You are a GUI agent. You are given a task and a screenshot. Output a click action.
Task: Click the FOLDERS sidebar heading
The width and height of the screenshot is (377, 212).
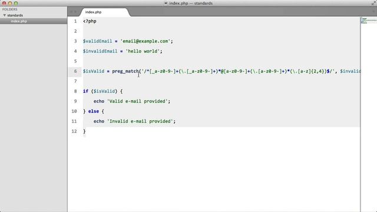[10, 9]
